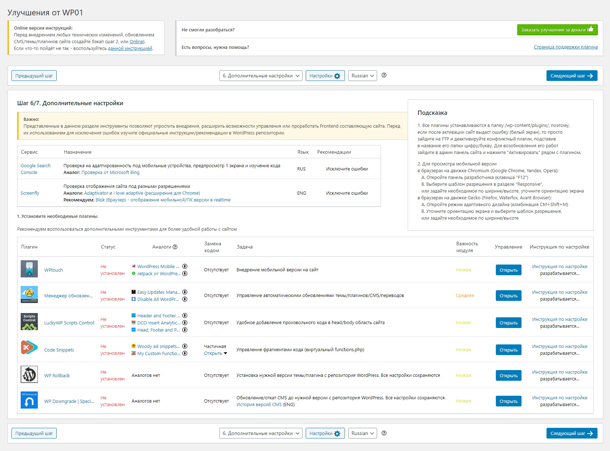Click download icon next to Head, Footer and P...
610x451 pixels.
pyautogui.click(x=185, y=330)
